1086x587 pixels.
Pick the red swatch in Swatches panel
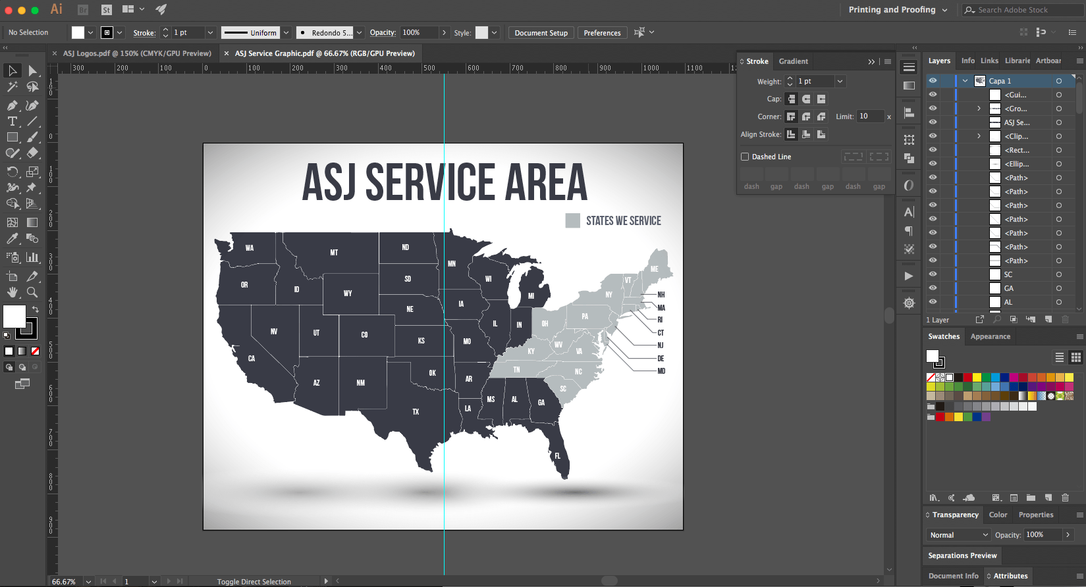[967, 378]
